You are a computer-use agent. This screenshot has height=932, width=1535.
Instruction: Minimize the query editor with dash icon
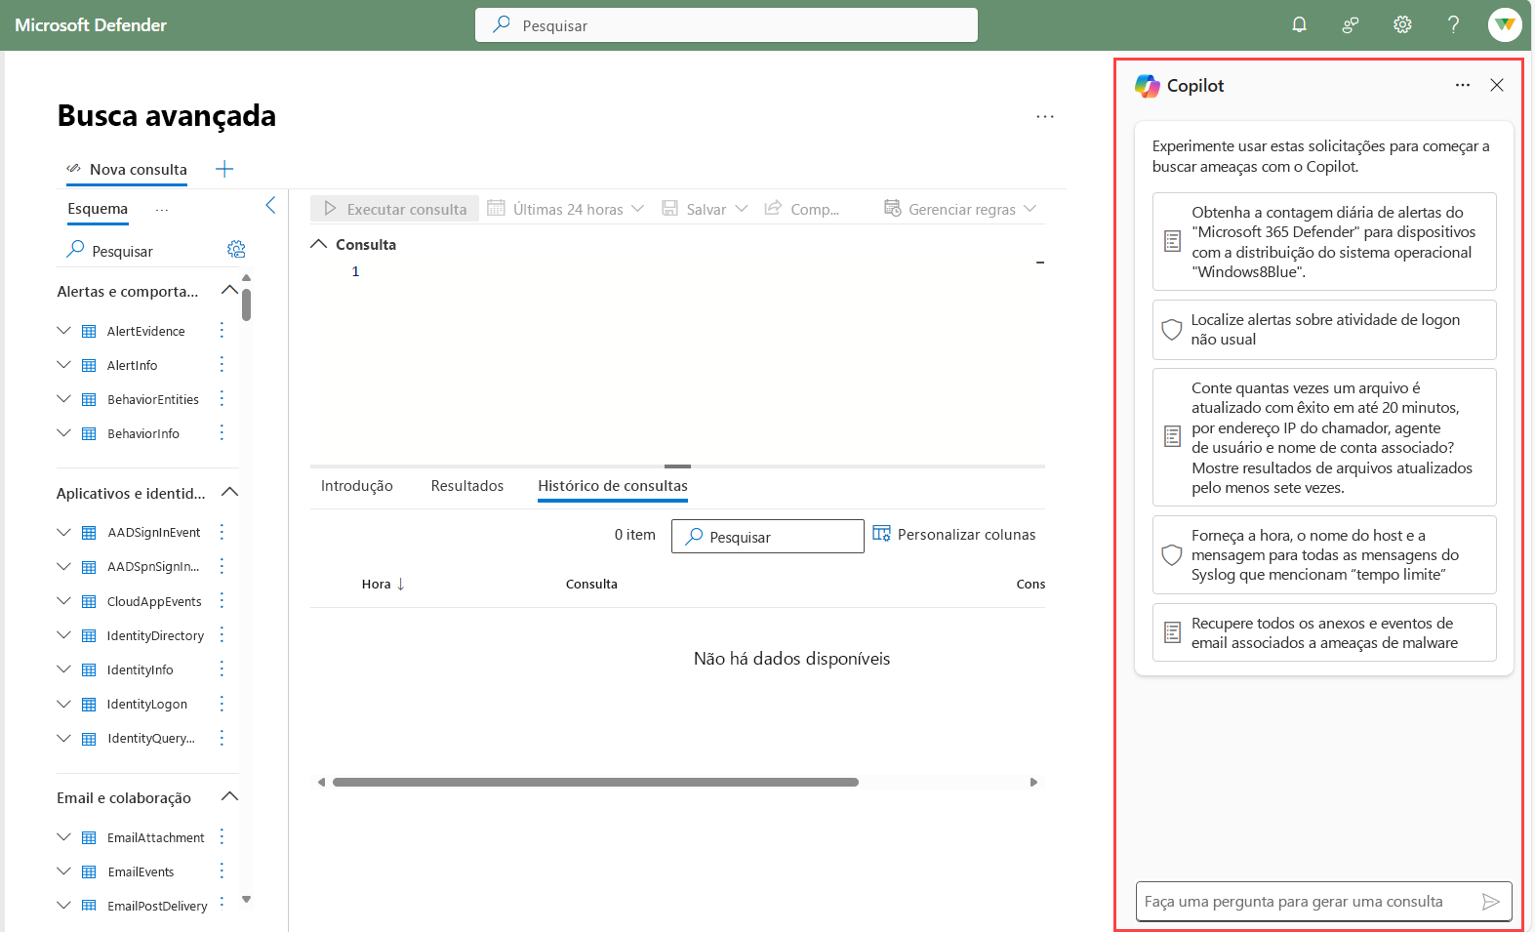pos(1040,263)
